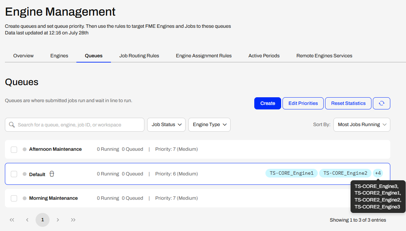Jump to last page with double-right arrows

(73, 220)
